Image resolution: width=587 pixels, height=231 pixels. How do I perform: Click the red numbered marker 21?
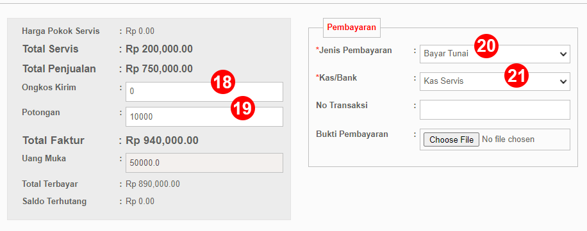pos(517,76)
